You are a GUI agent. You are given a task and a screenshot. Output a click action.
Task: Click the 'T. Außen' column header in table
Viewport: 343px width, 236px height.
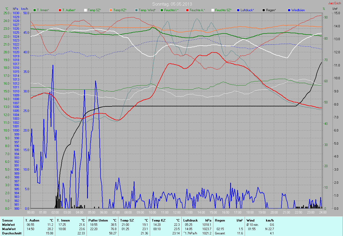[x=32, y=220]
